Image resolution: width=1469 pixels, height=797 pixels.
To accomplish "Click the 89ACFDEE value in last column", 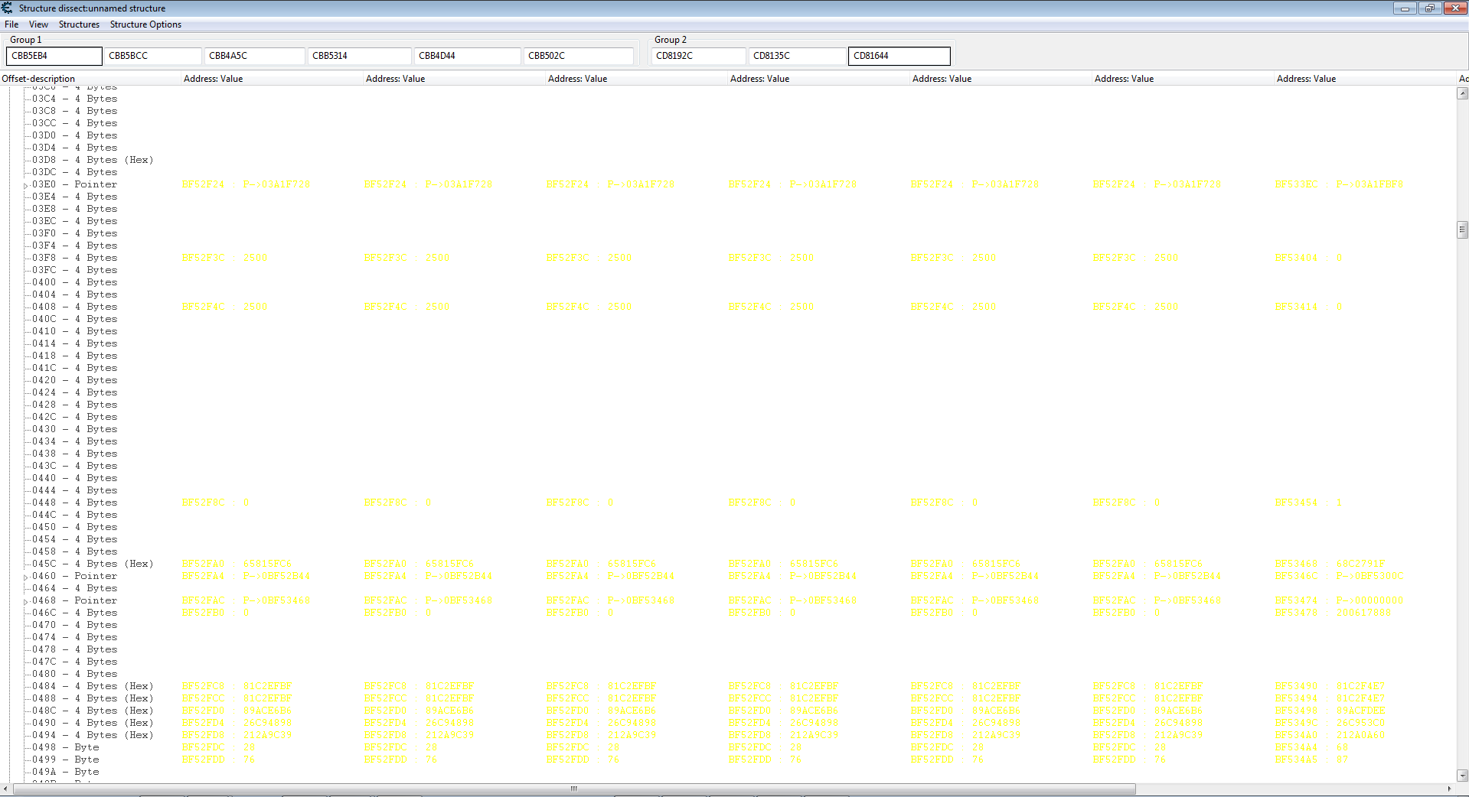I will 1360,711.
